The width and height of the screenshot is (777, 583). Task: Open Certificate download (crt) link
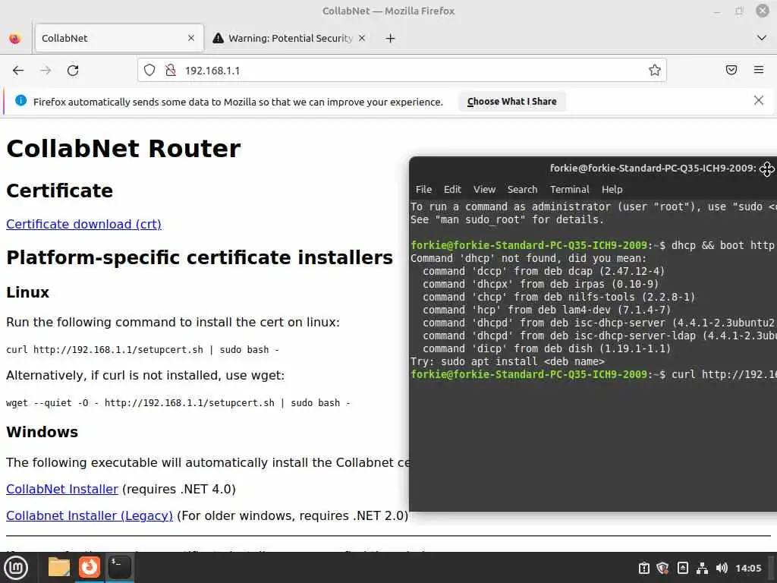[83, 224]
